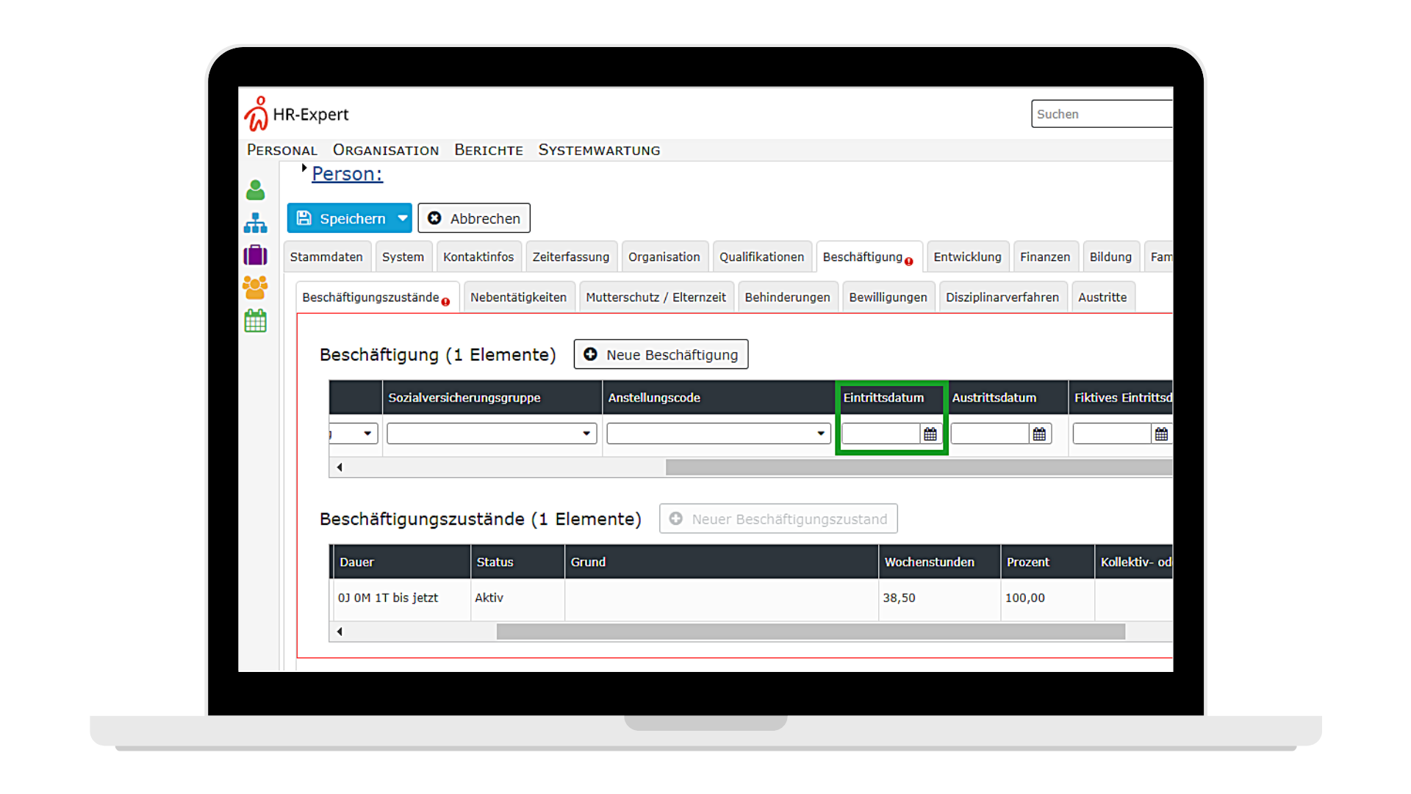Image resolution: width=1411 pixels, height=794 pixels.
Task: Expand the triangle next to Person
Action: (304, 168)
